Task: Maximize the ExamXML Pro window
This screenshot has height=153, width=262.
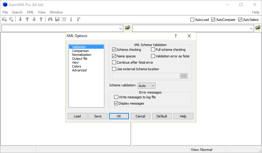Action: (x=241, y=4)
